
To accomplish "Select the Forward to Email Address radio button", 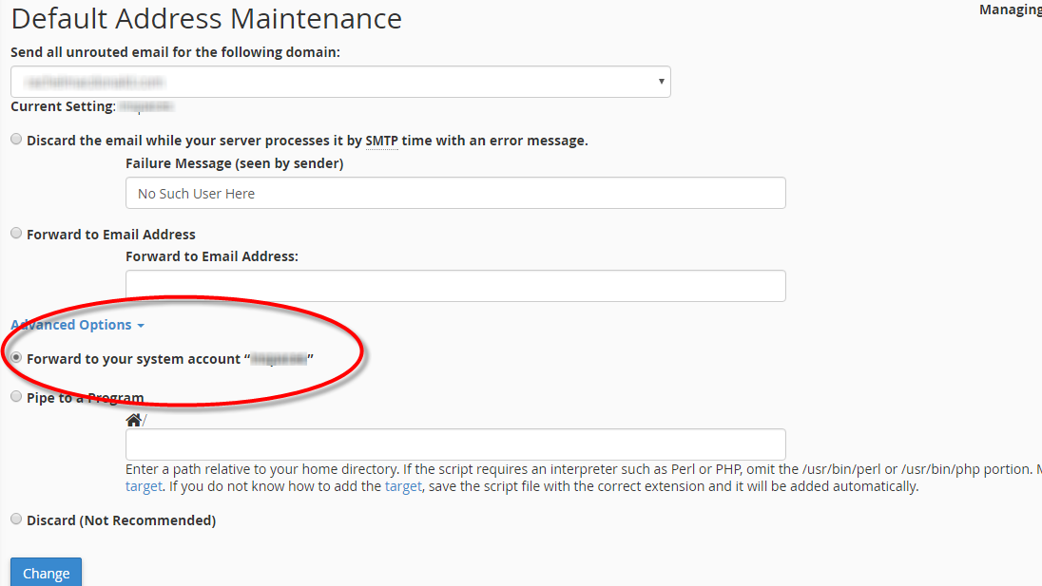I will (16, 234).
